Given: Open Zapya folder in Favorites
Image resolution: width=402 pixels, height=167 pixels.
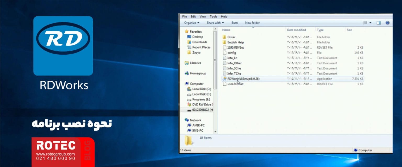Looking at the screenshot, I should (x=196, y=52).
